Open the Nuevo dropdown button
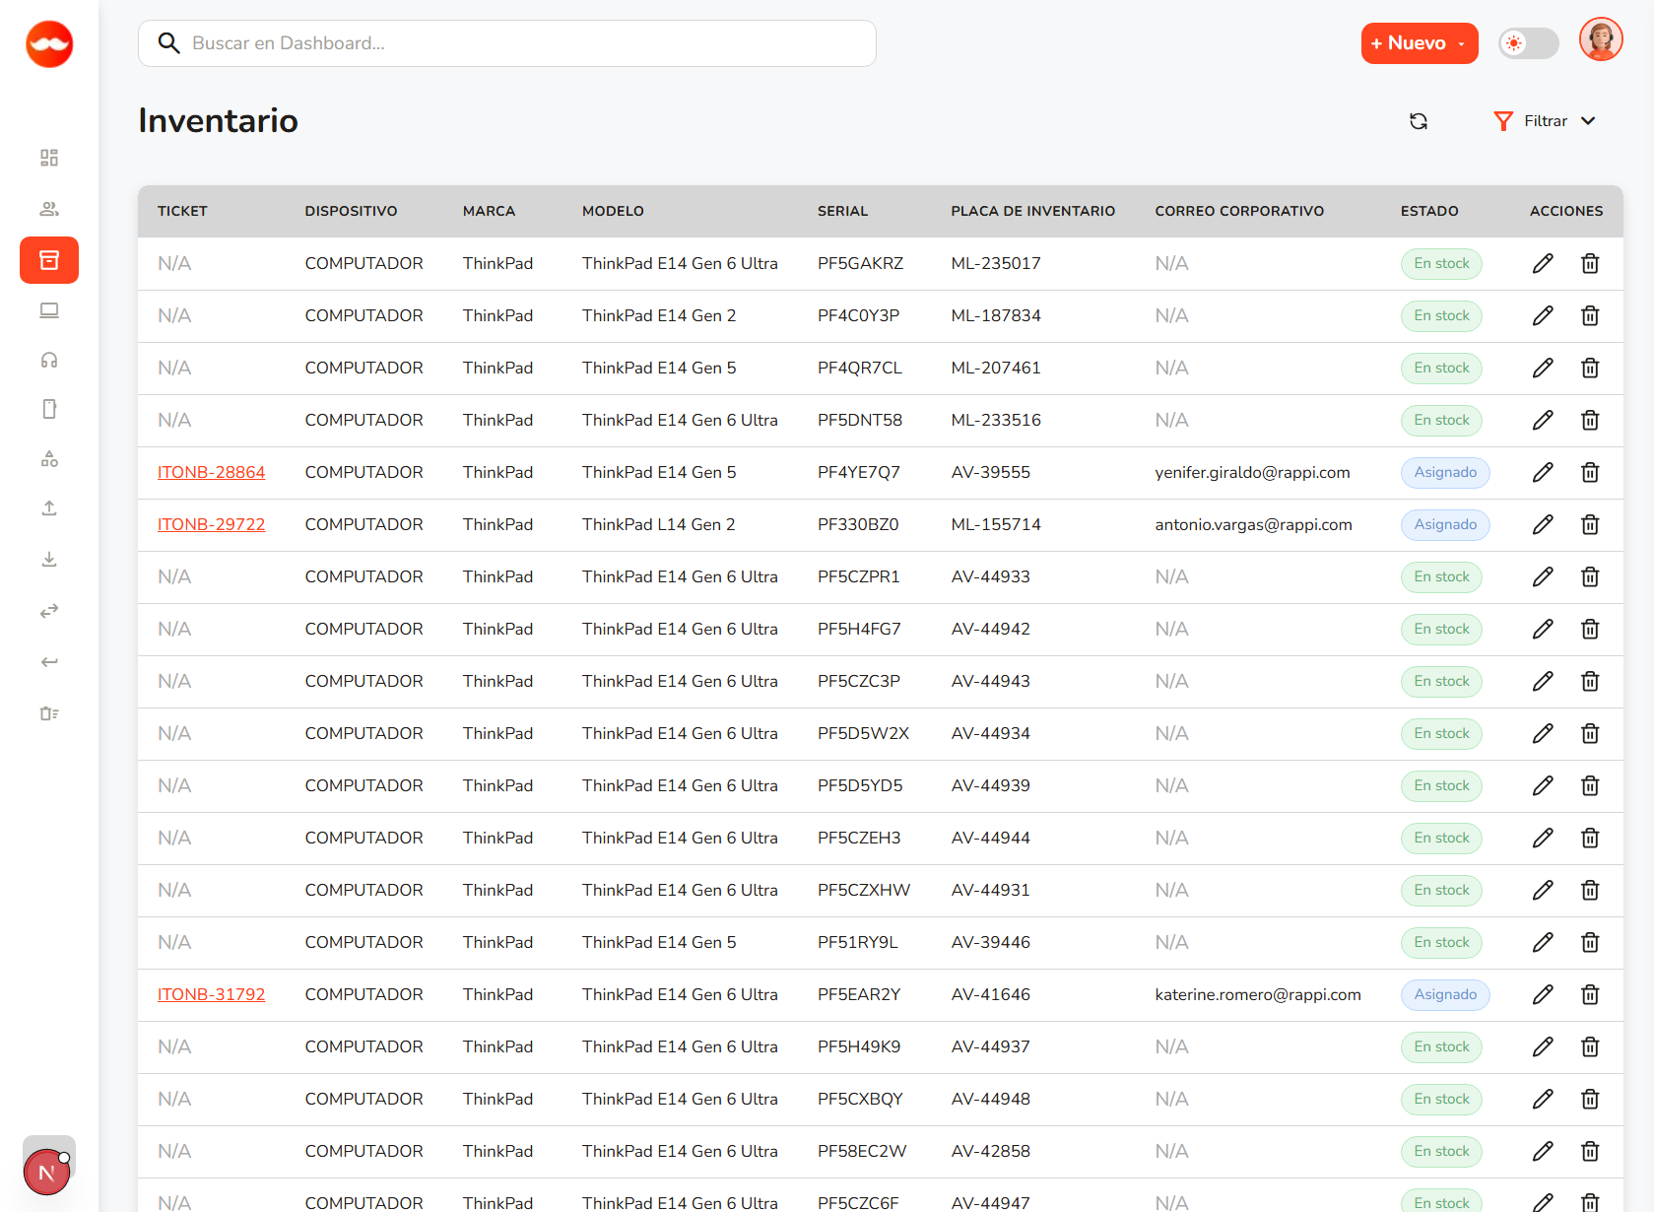 pyautogui.click(x=1419, y=43)
